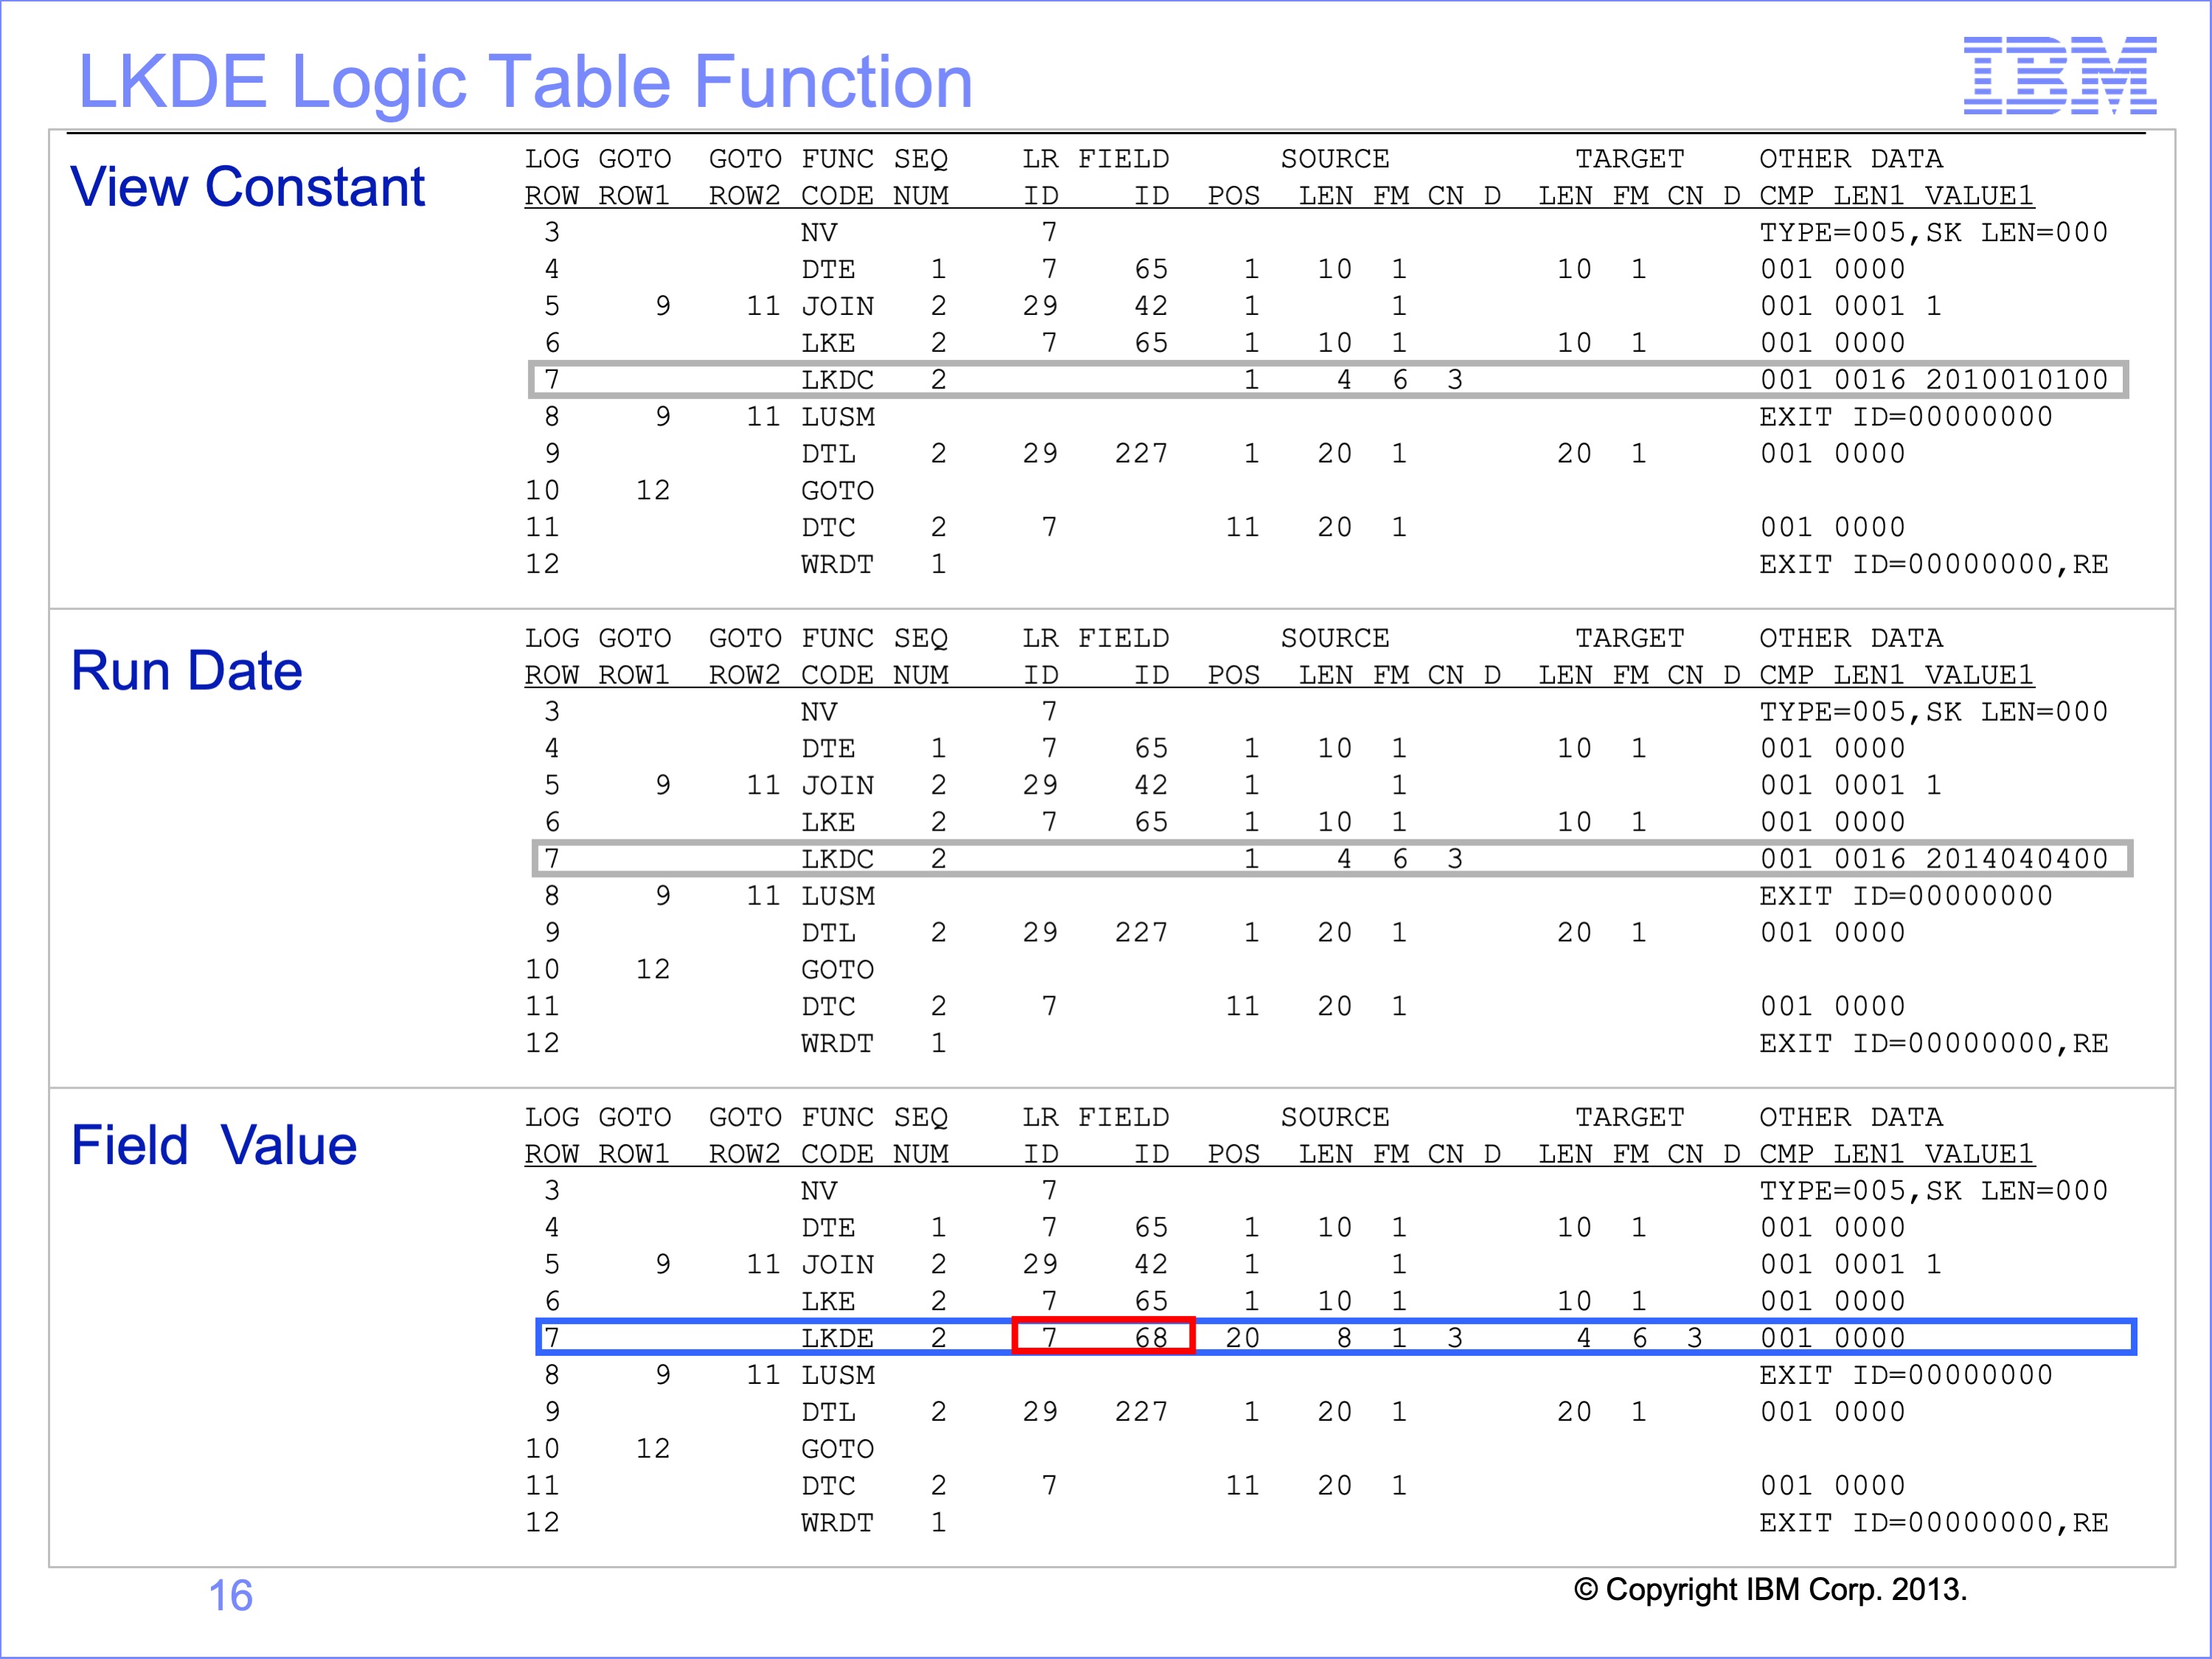The height and width of the screenshot is (1659, 2212).
Task: Click source position '20' in LKDE row
Action: pyautogui.click(x=1242, y=1338)
